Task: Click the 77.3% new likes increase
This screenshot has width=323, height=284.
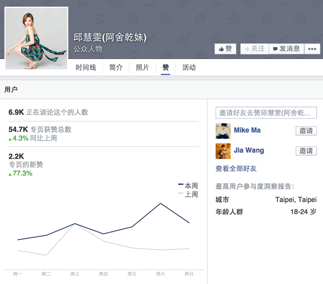Action: pos(20,174)
